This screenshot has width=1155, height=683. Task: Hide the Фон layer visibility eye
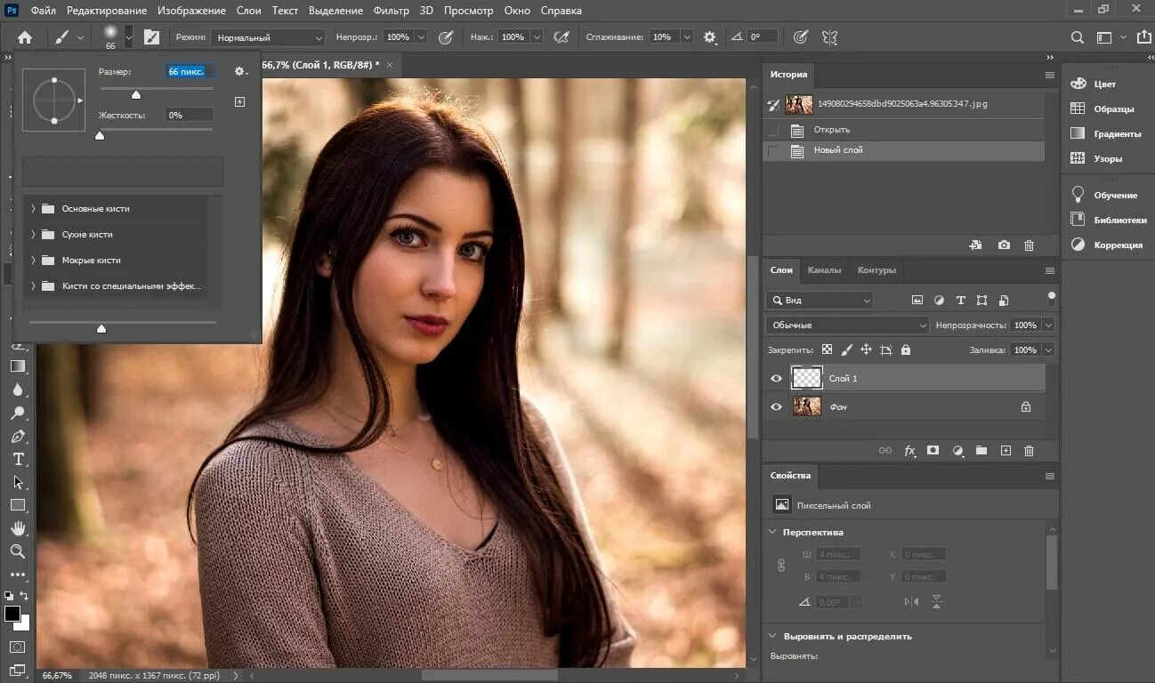click(x=776, y=406)
